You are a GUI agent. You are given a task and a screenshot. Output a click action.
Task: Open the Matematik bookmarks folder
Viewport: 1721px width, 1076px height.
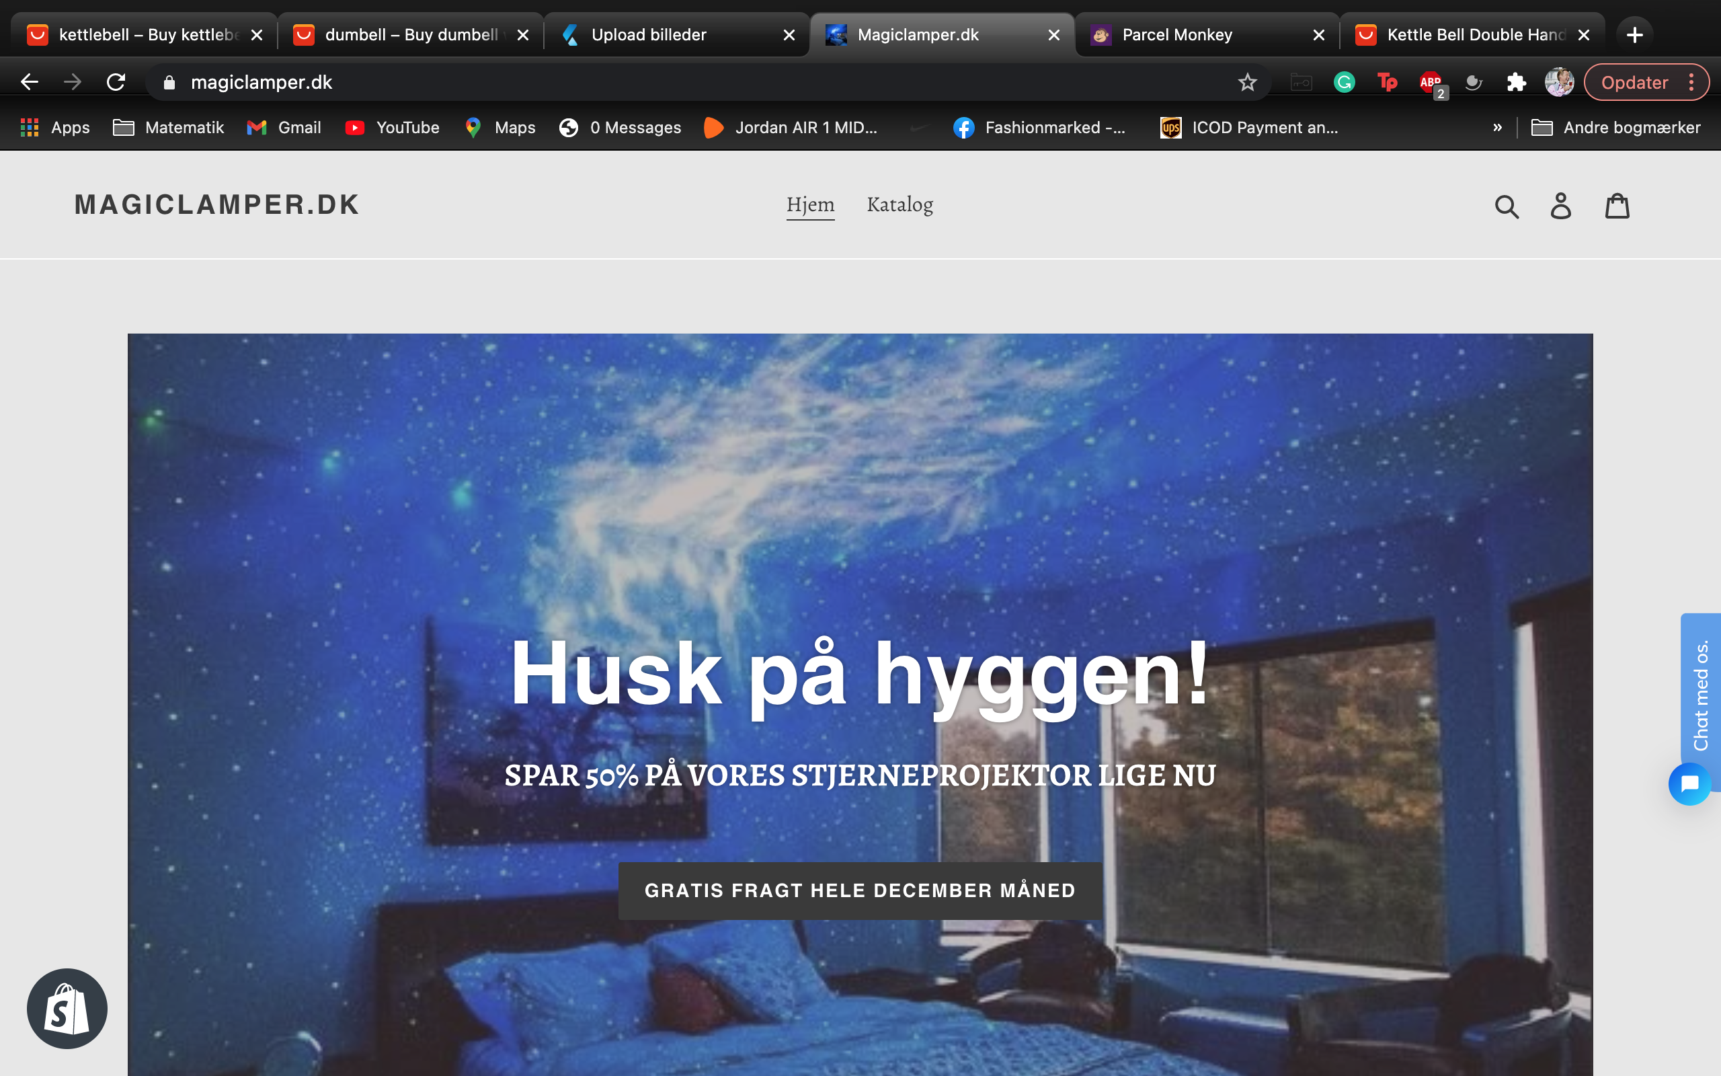(169, 127)
